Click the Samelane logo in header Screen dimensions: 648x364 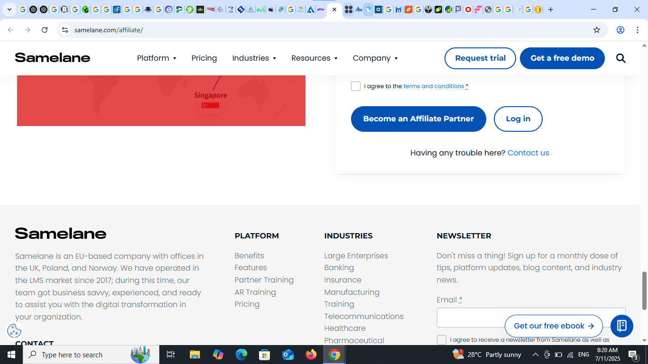53,58
